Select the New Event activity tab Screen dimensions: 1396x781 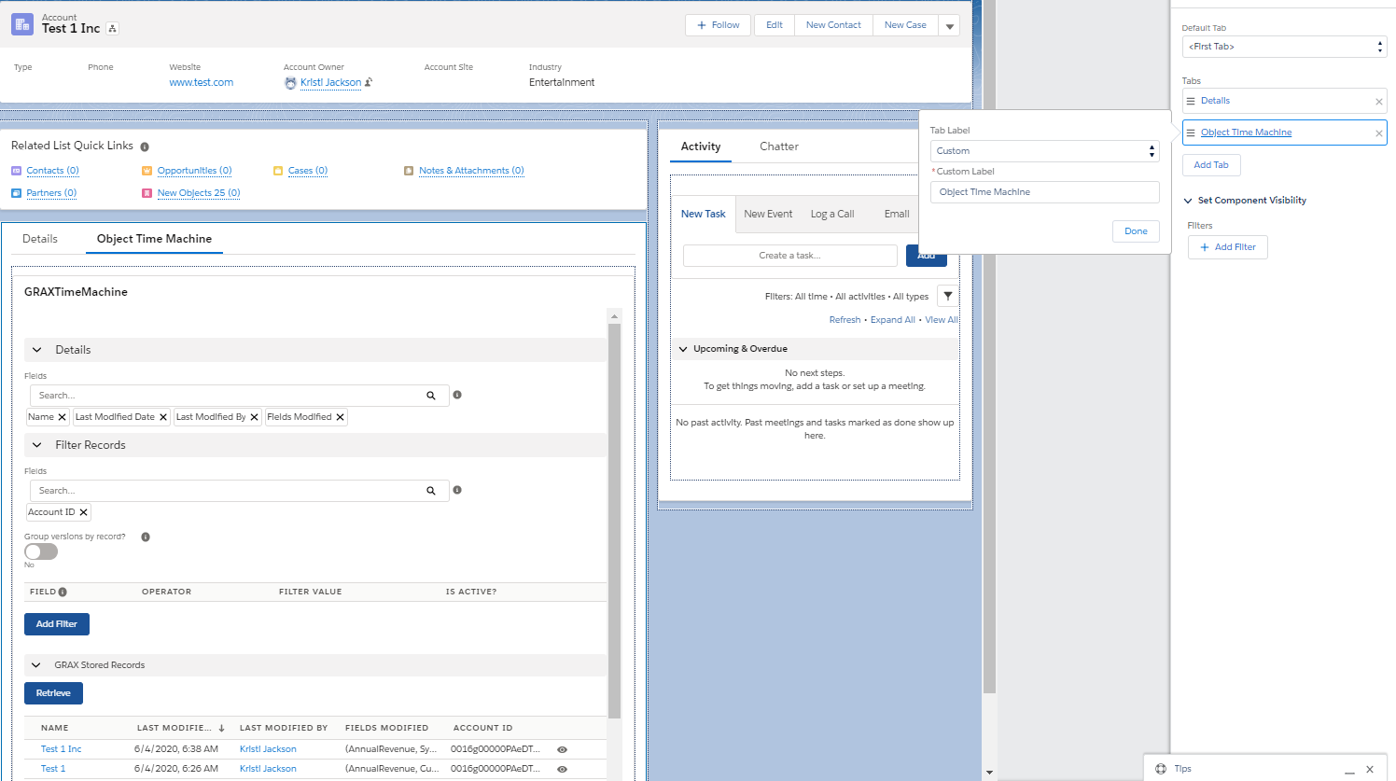coord(768,214)
